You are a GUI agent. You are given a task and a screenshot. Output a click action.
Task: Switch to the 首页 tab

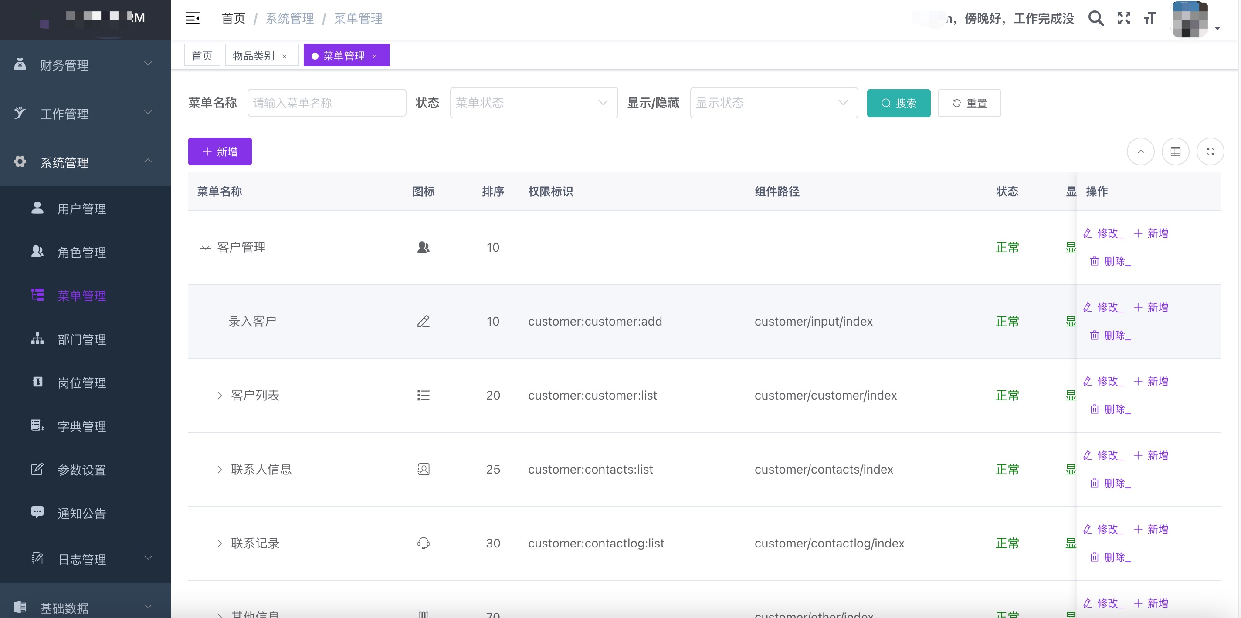(x=202, y=55)
